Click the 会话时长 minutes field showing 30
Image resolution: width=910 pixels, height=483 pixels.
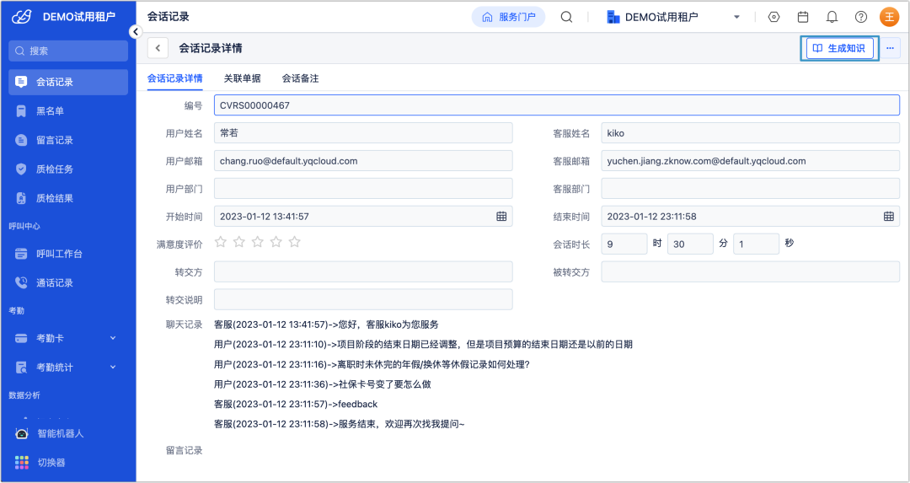coord(690,244)
